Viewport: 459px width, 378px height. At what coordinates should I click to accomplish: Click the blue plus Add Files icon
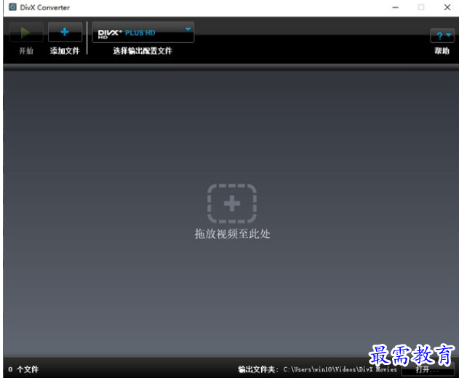65,32
